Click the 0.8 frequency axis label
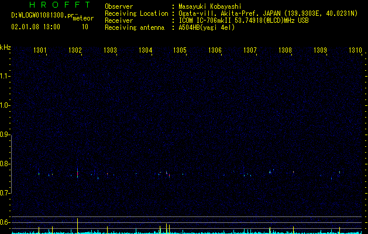 (5, 164)
